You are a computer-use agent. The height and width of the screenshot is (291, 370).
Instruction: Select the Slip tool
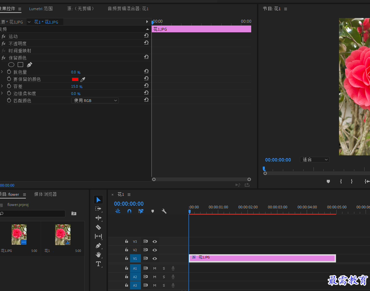[x=98, y=236]
